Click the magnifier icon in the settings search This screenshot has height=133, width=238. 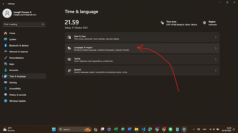coord(43,24)
